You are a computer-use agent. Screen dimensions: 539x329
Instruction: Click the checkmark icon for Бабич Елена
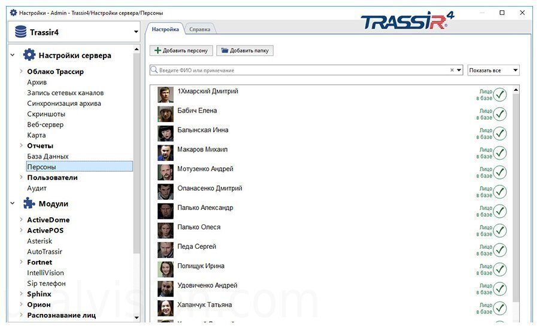pos(499,114)
